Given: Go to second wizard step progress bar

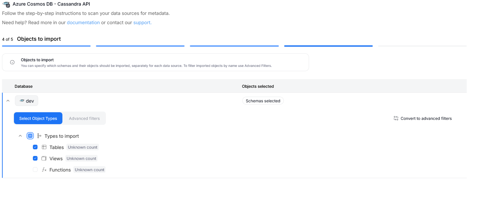Looking at the screenshot, I should pyautogui.click(x=140, y=46).
